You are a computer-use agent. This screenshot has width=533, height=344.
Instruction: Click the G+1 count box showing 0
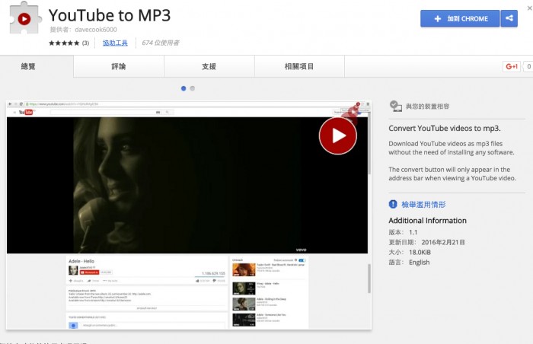pyautogui.click(x=528, y=66)
